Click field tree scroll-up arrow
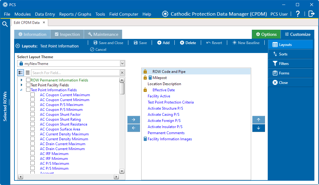This screenshot has width=319, height=185. click(x=122, y=80)
